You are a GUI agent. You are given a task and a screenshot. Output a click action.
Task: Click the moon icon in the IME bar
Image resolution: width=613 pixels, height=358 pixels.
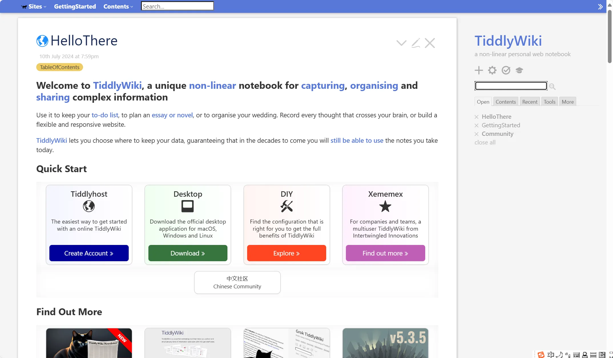click(559, 355)
